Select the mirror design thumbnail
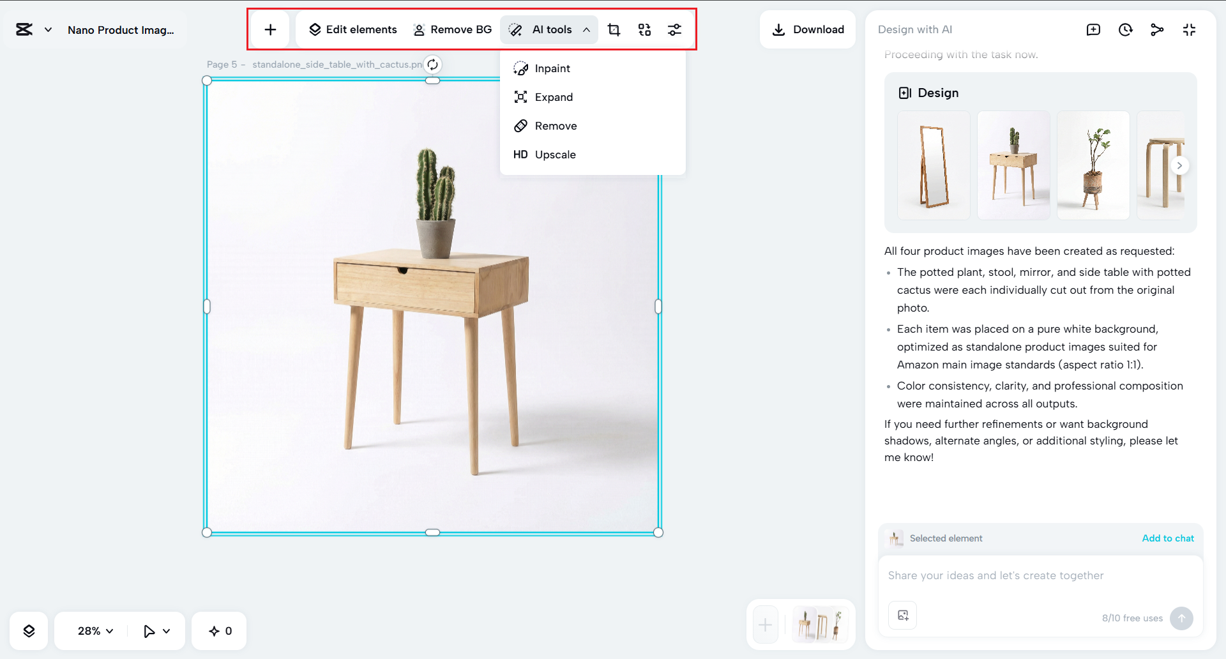The width and height of the screenshot is (1226, 659). click(934, 165)
